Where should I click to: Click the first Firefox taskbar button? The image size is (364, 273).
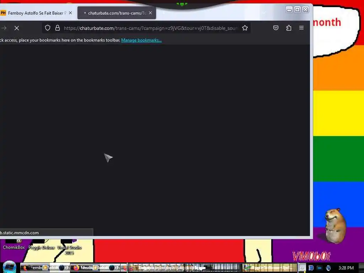(45, 268)
